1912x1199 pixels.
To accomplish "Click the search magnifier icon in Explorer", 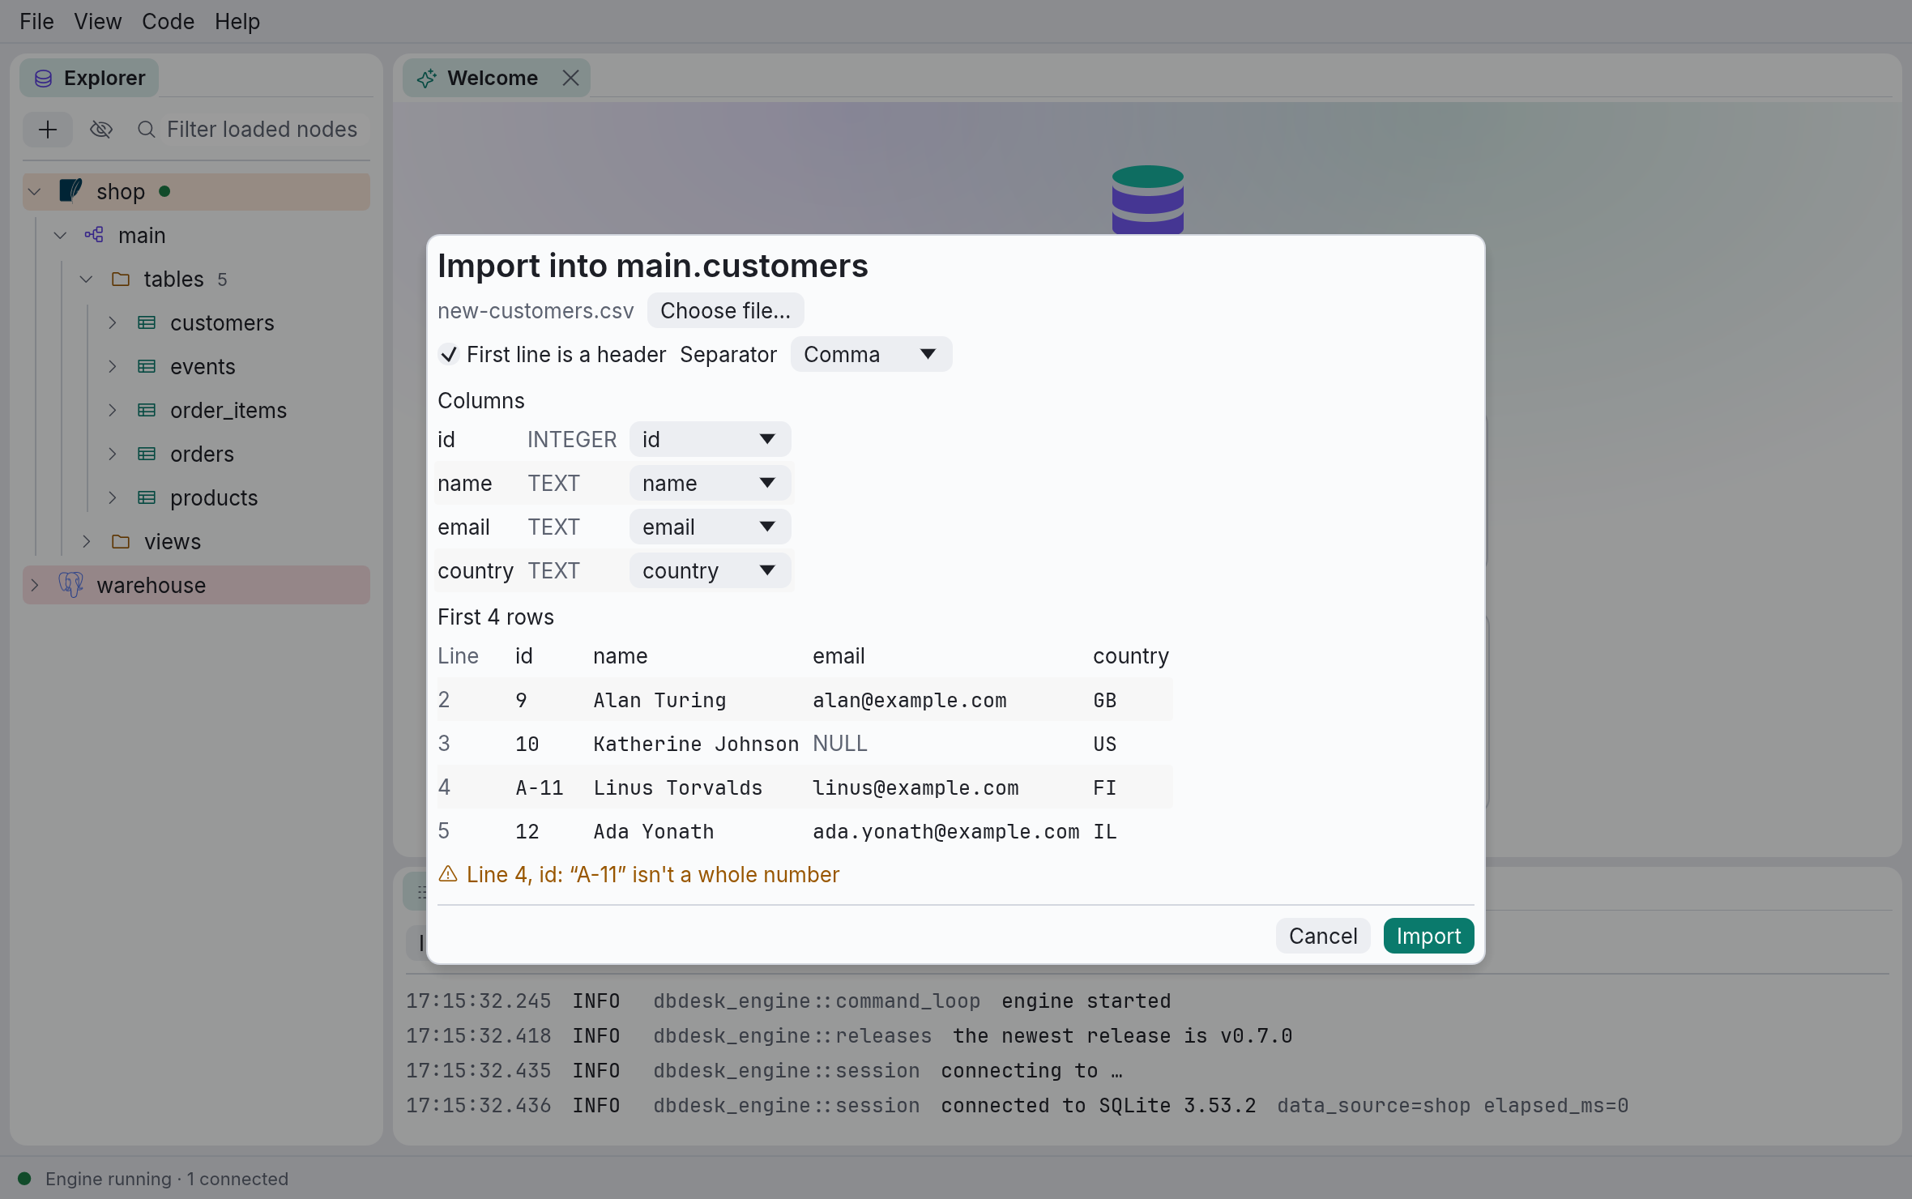I will pyautogui.click(x=147, y=130).
